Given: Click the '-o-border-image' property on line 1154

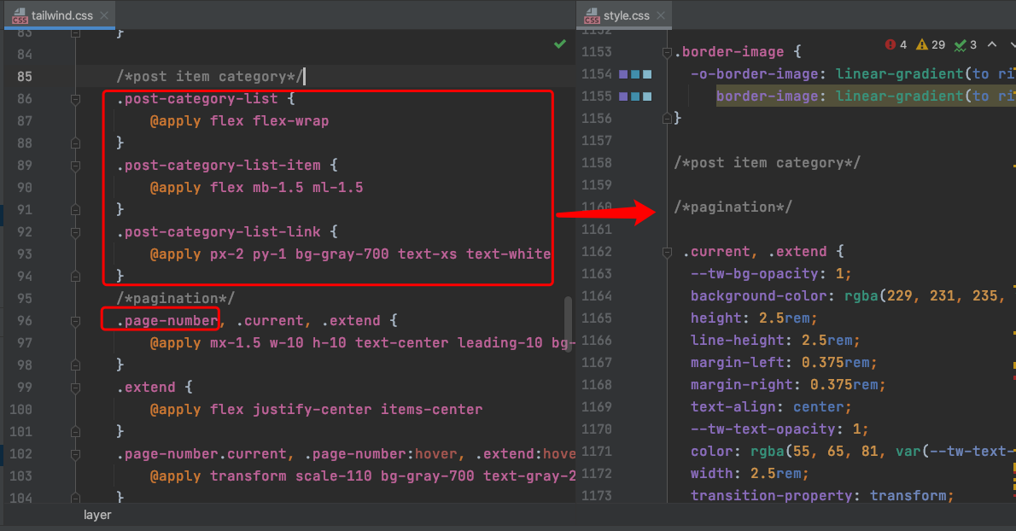Looking at the screenshot, I should pos(754,73).
